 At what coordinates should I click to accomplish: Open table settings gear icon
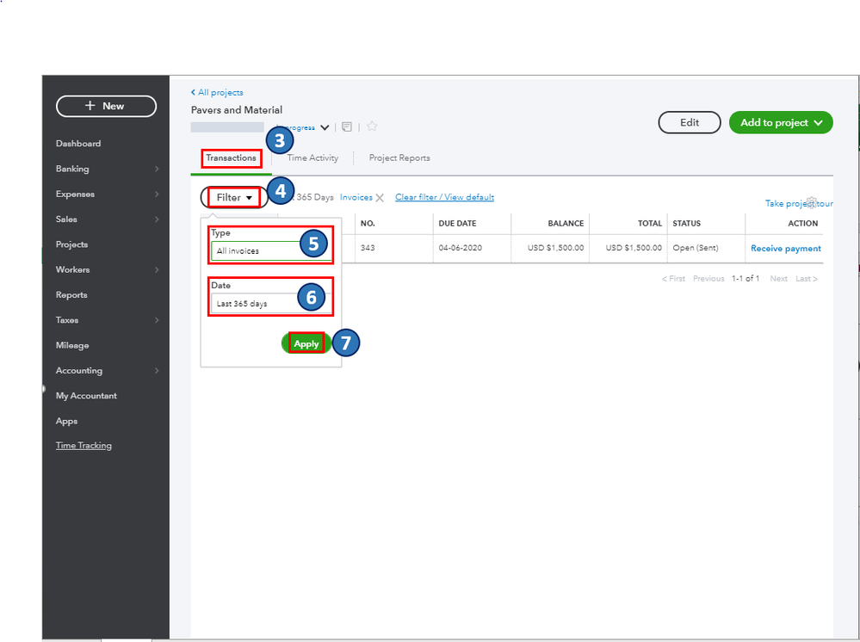click(x=812, y=202)
